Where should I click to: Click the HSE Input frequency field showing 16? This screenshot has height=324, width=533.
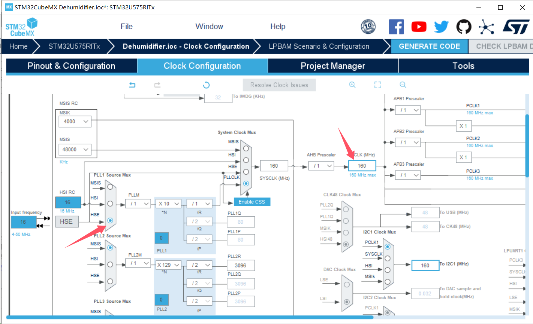[23, 222]
